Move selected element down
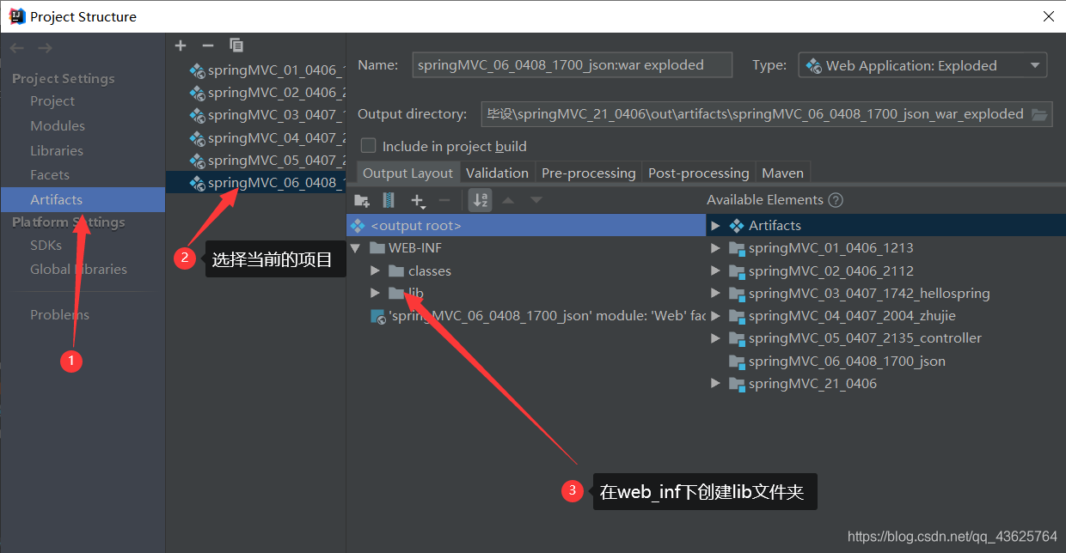The width and height of the screenshot is (1066, 553). tap(536, 200)
